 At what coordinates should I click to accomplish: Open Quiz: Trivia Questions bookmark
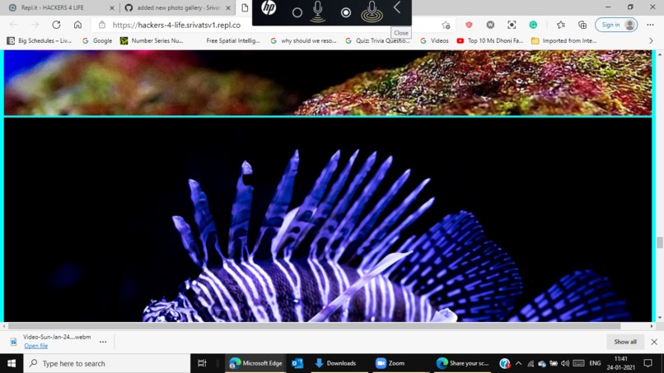point(378,40)
